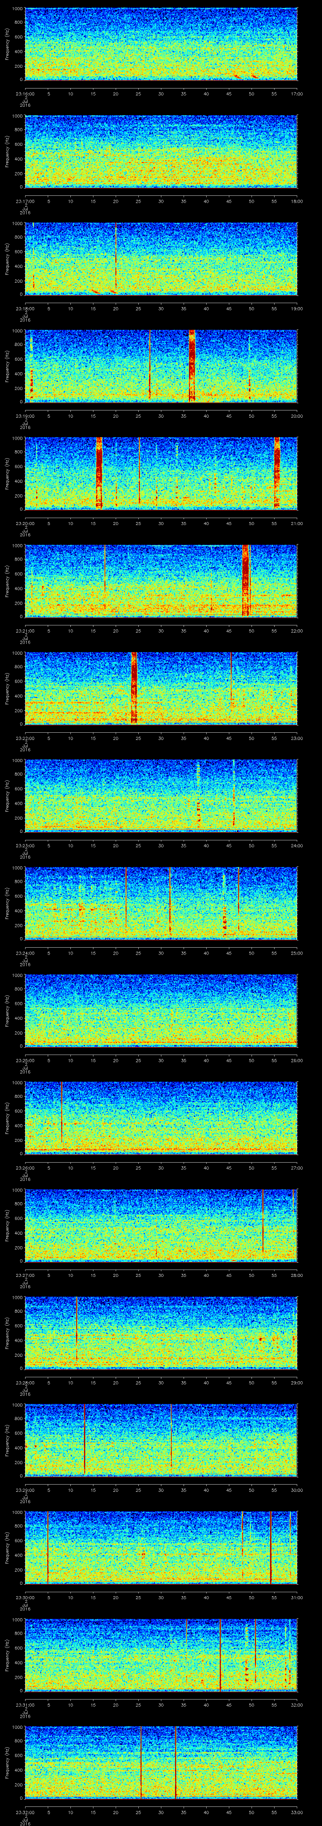Click the 23:18:00 start time label
Viewport: 322px width, 1826px height.
tap(25, 308)
